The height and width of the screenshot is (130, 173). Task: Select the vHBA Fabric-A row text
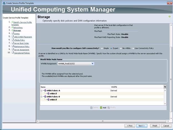point(53,91)
